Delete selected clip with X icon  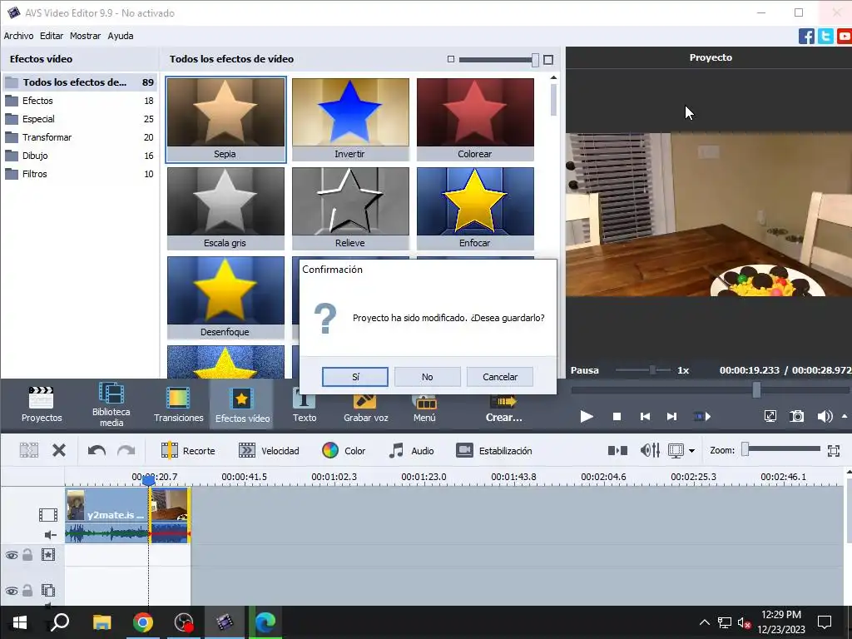click(x=59, y=450)
